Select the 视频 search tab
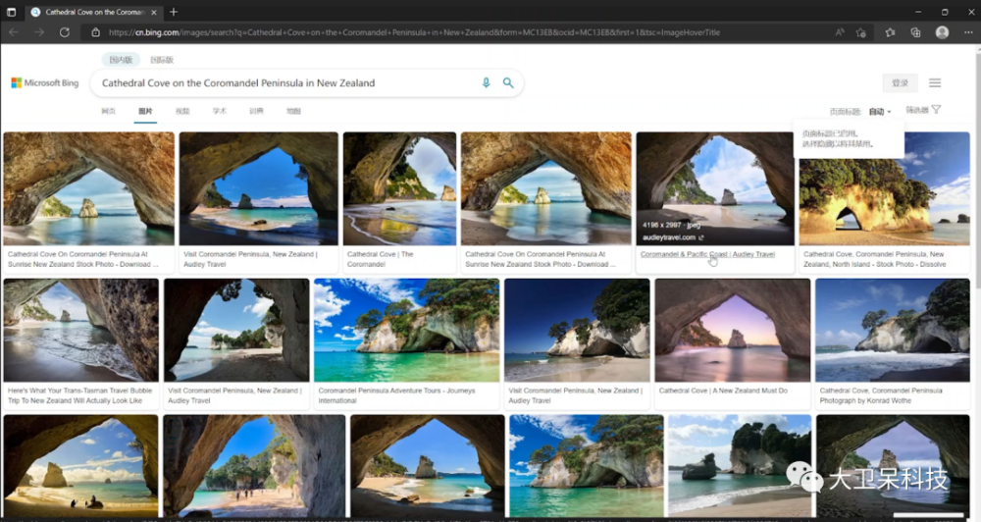Image resolution: width=981 pixels, height=522 pixels. pyautogui.click(x=182, y=112)
